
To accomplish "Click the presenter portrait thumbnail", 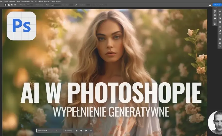I will tap(215, 122).
